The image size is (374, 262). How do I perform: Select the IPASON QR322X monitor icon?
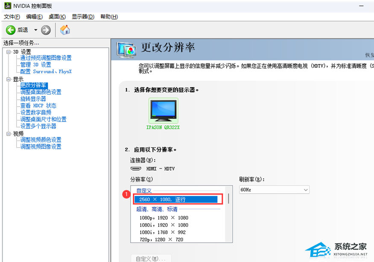coord(163,110)
